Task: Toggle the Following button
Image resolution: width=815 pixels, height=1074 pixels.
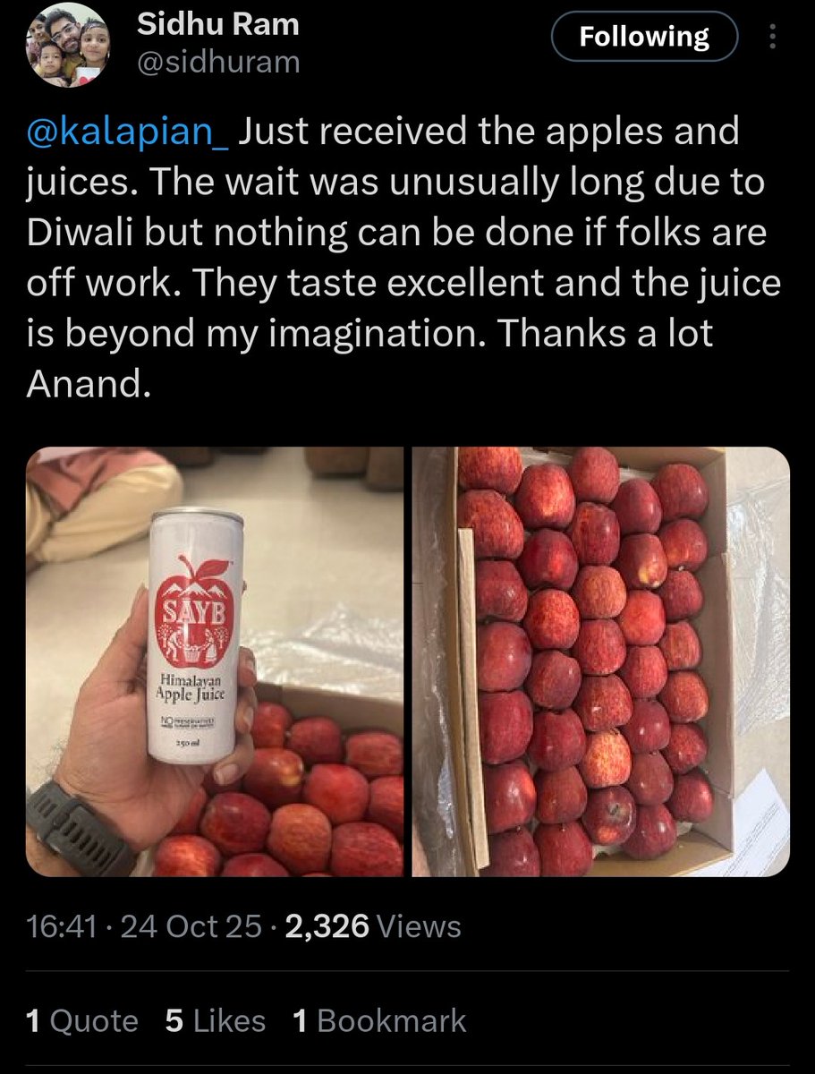Action: (x=644, y=37)
